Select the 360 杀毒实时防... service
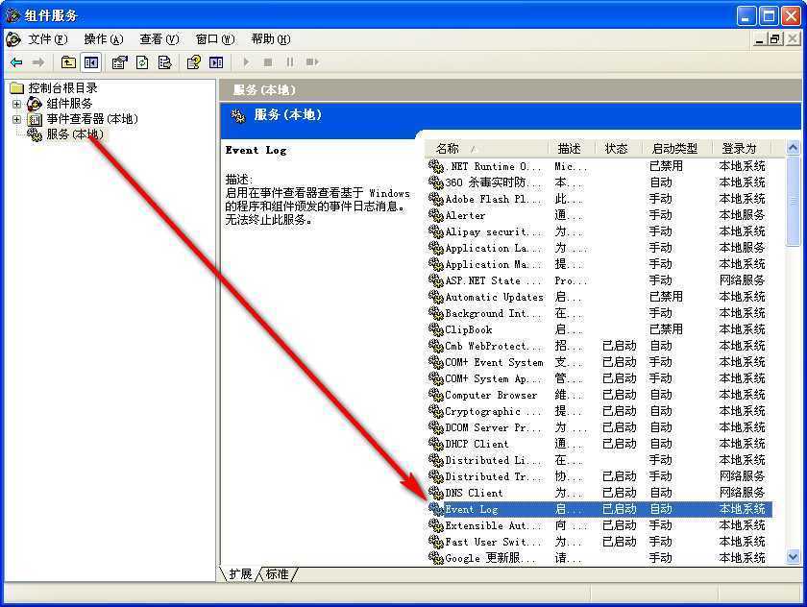Screen dimensions: 807x607 coord(599,182)
